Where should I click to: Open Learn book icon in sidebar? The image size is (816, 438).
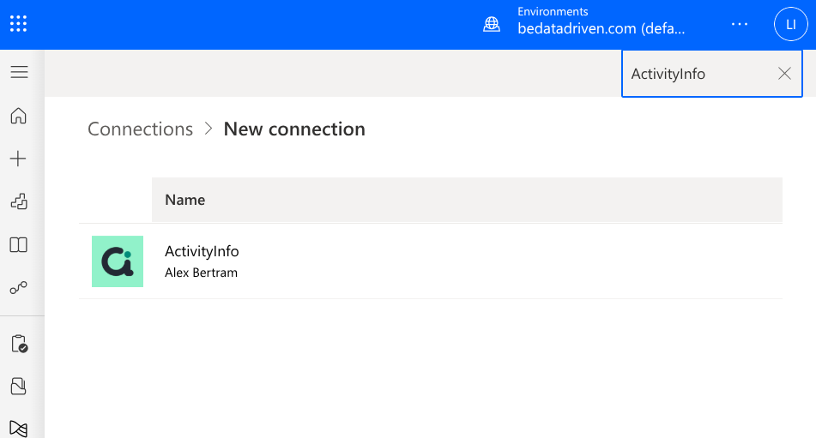click(x=19, y=245)
